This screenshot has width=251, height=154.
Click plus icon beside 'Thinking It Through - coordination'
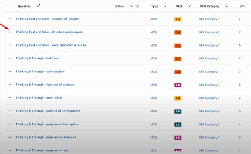(10, 72)
